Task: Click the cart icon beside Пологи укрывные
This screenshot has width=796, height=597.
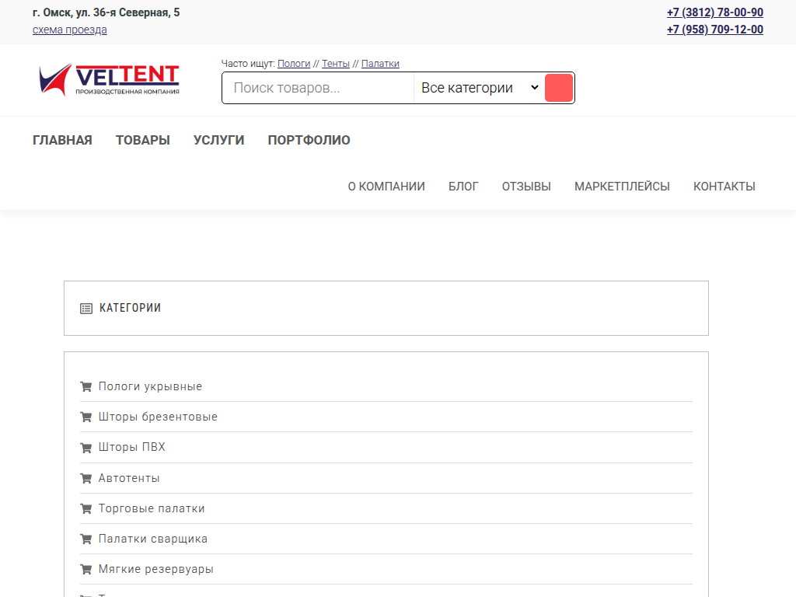Action: [x=86, y=386]
